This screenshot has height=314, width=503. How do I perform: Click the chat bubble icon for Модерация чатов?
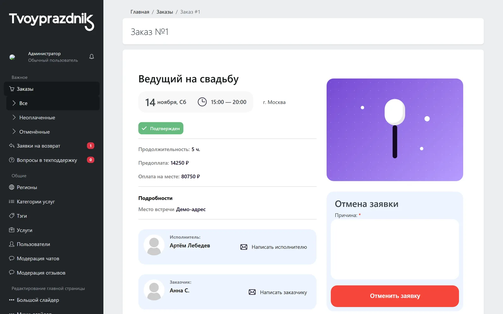(x=12, y=258)
